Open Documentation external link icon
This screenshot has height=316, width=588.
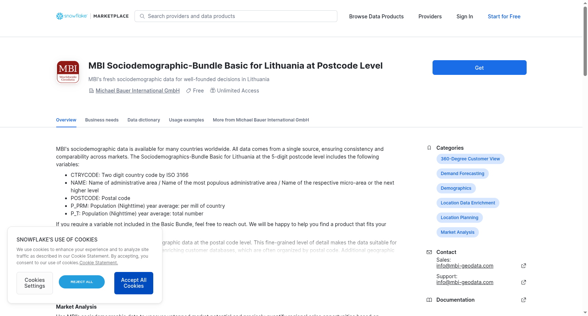524,300
